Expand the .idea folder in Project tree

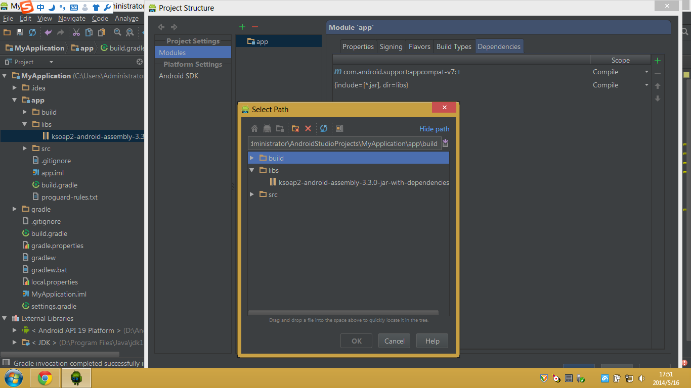pyautogui.click(x=15, y=88)
